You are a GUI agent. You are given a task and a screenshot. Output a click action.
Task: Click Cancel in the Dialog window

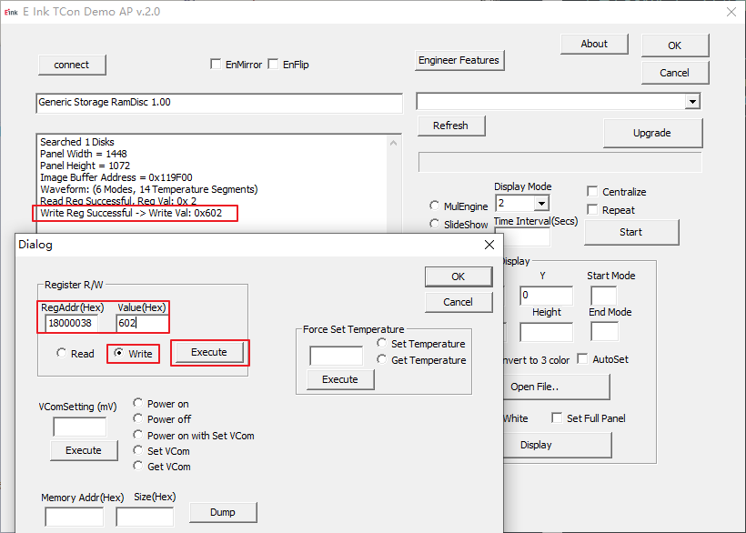point(459,302)
